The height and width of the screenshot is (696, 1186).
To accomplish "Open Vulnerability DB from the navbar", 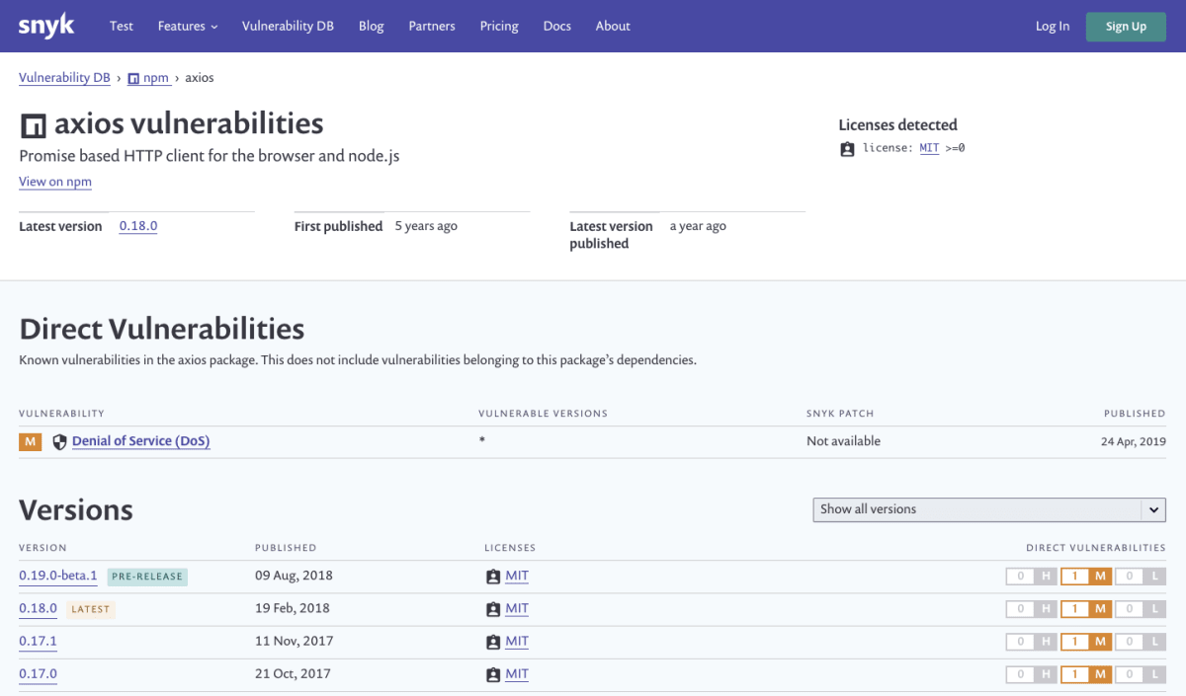I will tap(288, 26).
